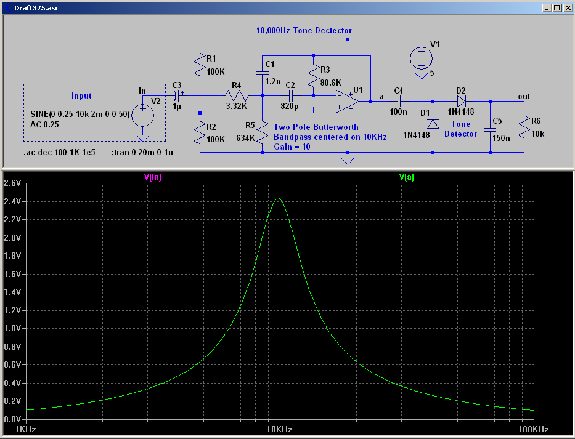Click the 5 value of V1

pos(432,73)
